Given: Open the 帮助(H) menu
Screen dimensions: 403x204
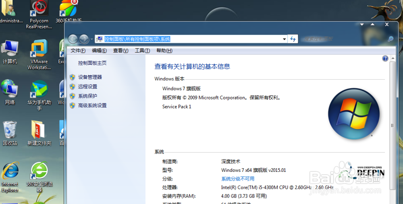Looking at the screenshot, I should point(164,51).
